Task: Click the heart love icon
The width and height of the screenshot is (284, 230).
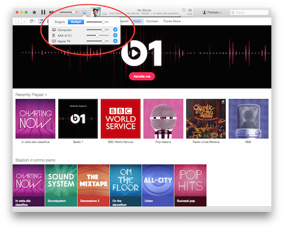Action: click(x=184, y=10)
